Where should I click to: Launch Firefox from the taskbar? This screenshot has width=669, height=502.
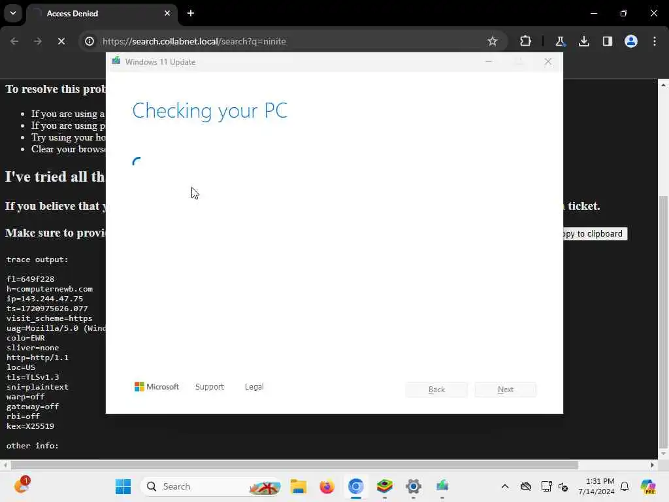(x=327, y=486)
